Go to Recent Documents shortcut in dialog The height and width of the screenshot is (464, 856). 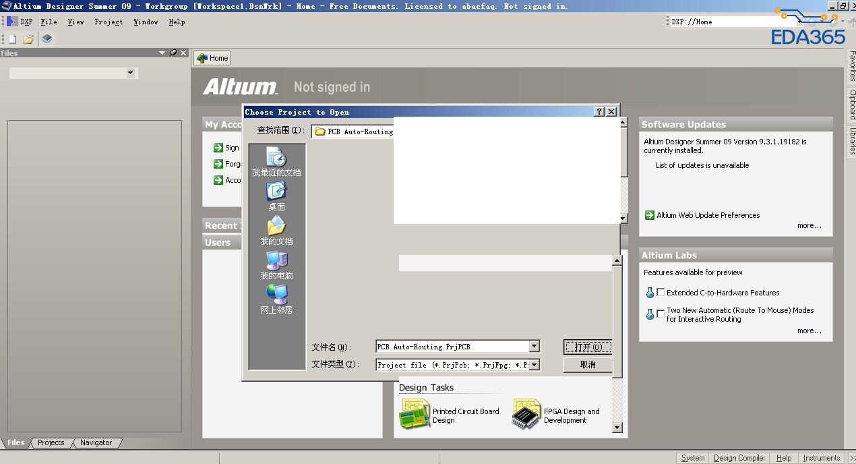coord(276,162)
